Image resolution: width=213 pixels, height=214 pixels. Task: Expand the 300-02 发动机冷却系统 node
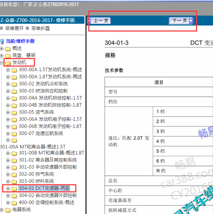coord(8,84)
